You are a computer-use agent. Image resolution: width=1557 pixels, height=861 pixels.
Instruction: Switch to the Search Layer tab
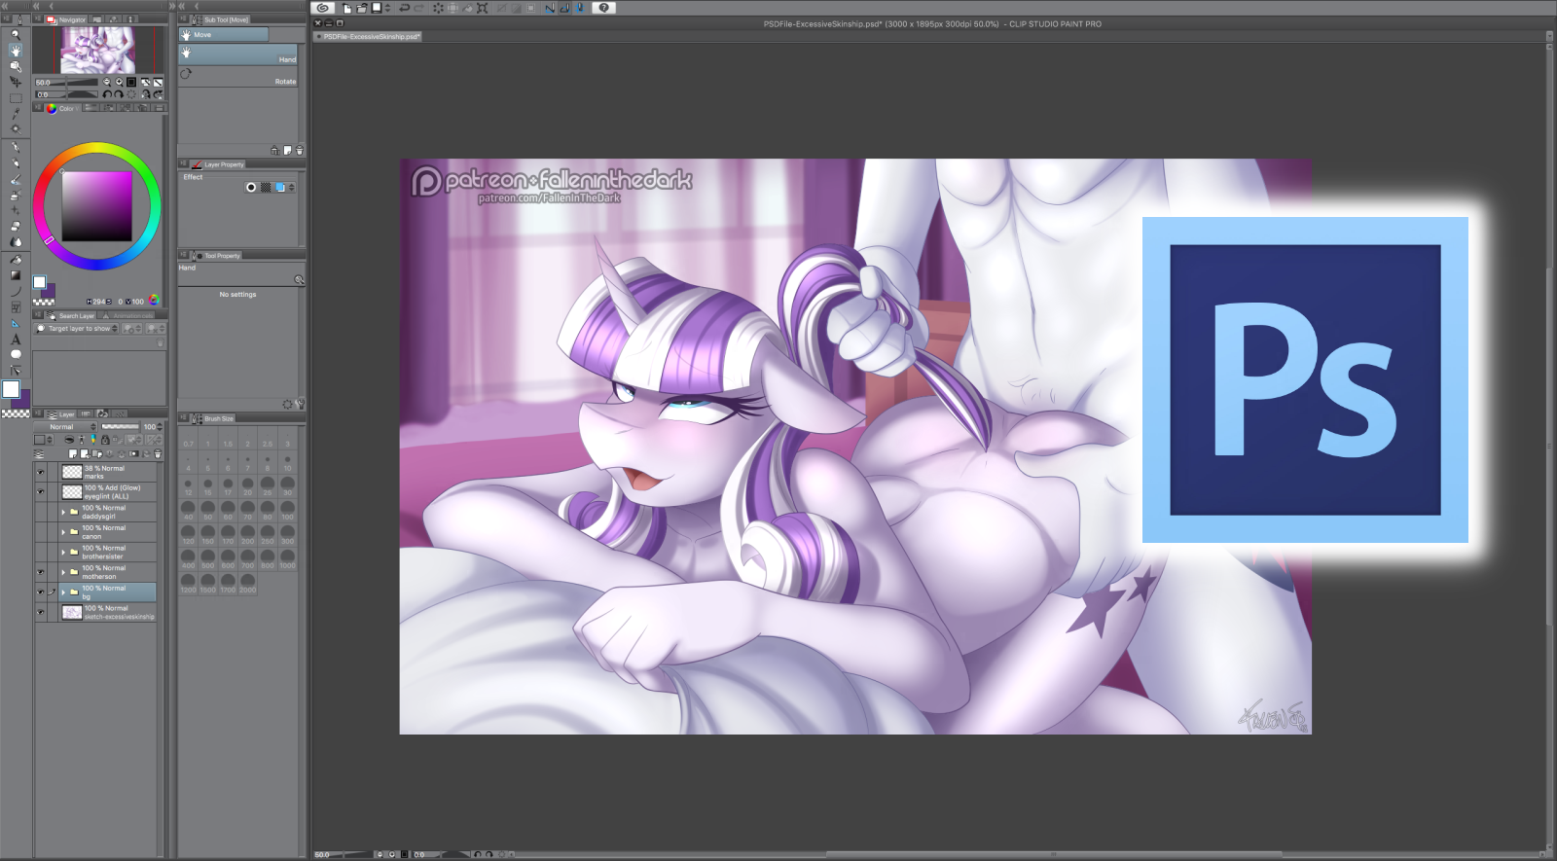pyautogui.click(x=71, y=316)
